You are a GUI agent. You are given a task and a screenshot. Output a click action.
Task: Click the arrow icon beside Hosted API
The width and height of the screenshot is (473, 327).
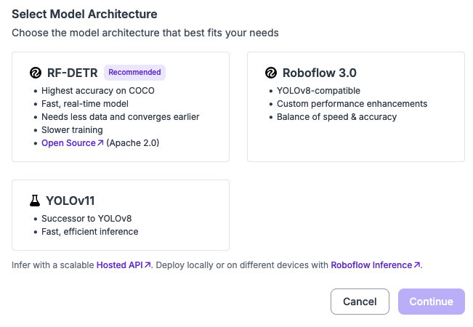coord(147,266)
